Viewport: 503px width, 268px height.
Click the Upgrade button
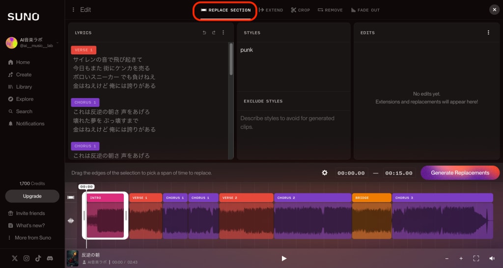click(x=32, y=196)
